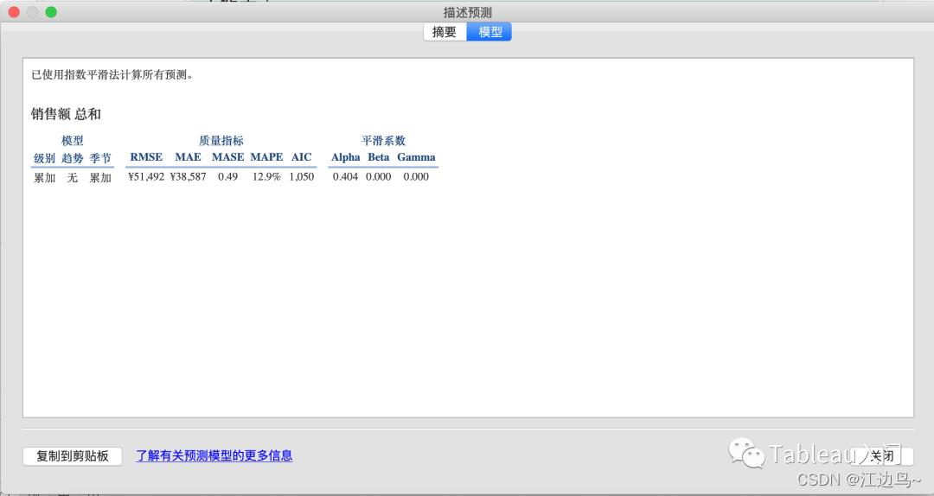Click the Alpha column header
Screen dimensions: 934x496
345,157
